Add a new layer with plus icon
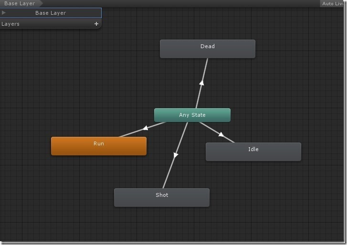This screenshot has width=347, height=245. tap(96, 24)
